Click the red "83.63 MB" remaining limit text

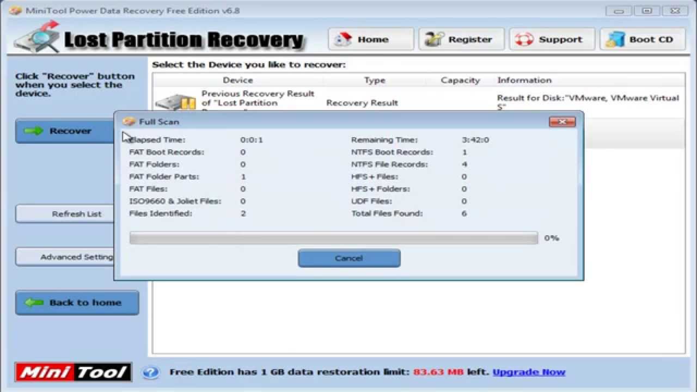click(439, 372)
